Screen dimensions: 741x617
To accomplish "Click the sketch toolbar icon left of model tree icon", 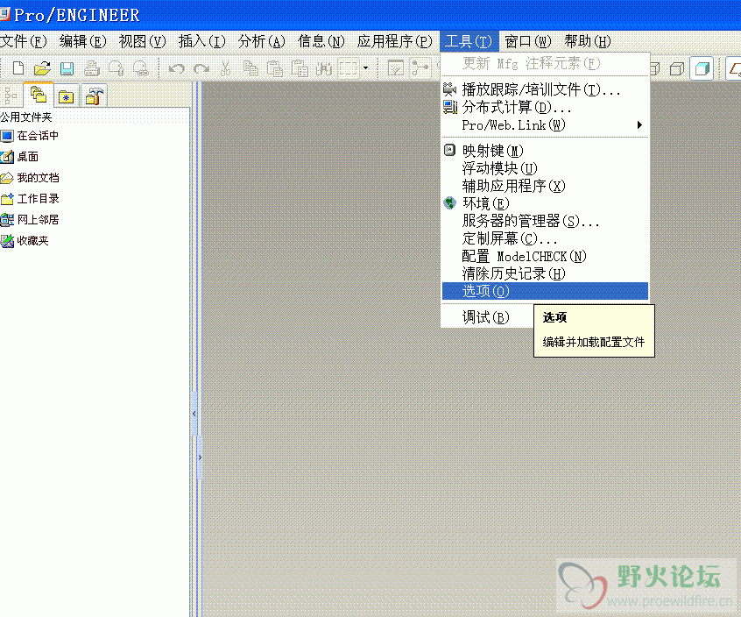I will click(396, 68).
